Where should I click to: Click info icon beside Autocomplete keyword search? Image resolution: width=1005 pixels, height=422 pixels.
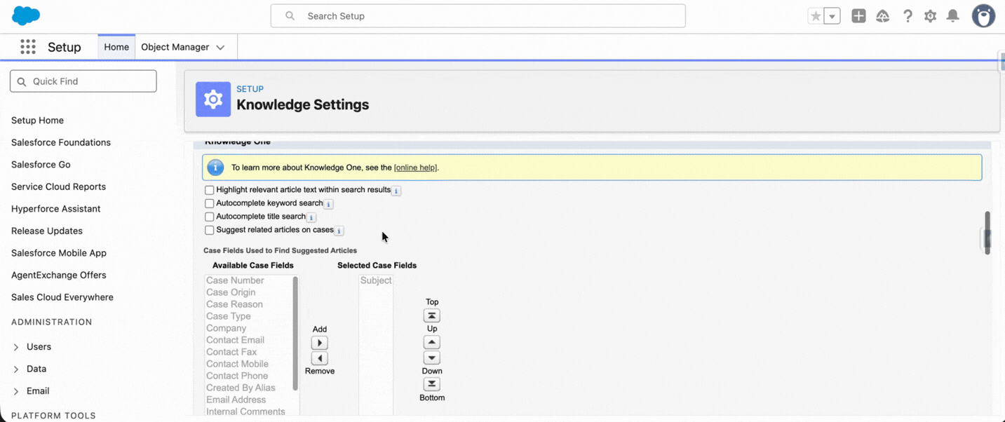click(x=328, y=204)
